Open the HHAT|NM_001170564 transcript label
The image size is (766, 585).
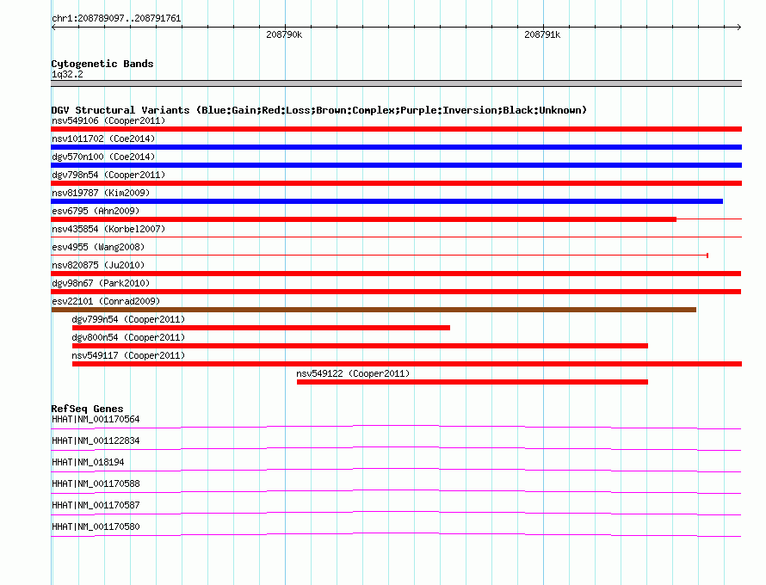[96, 419]
